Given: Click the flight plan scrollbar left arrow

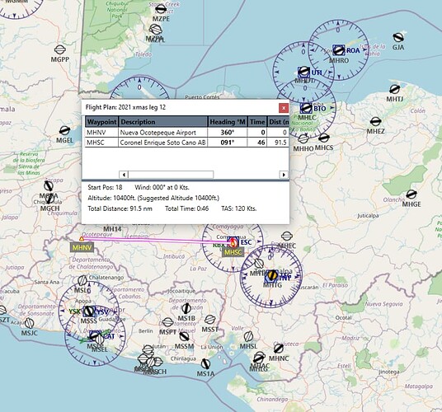Looking at the screenshot, I should [x=124, y=175].
